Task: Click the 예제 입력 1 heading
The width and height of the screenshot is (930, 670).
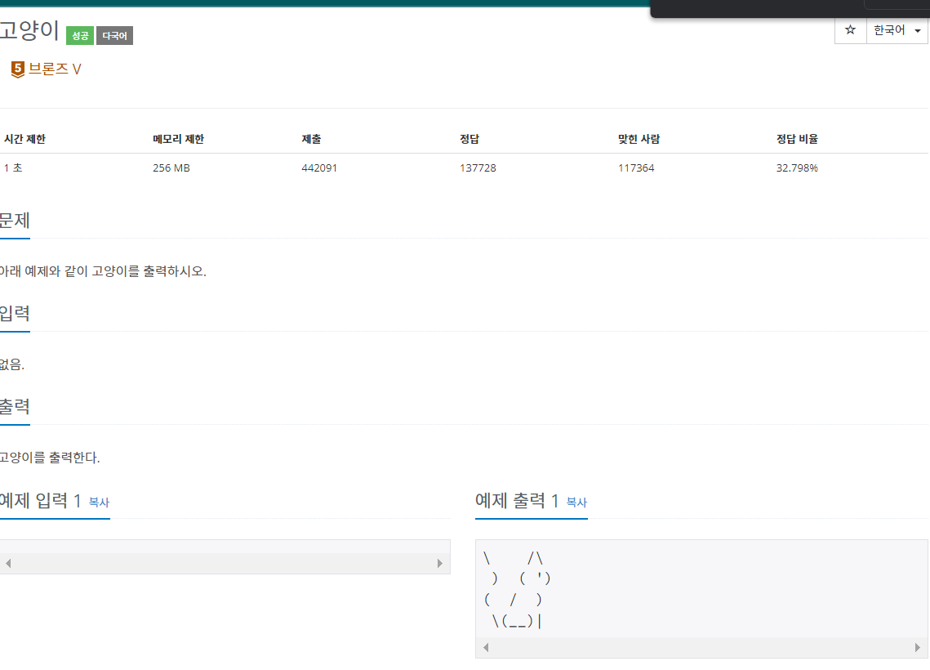Action: (x=40, y=501)
